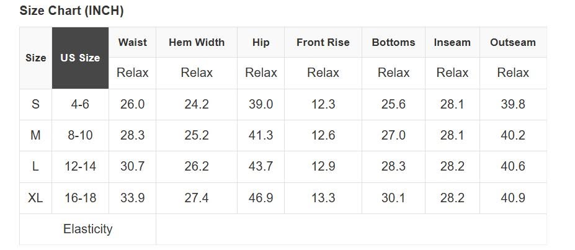Click the Hem Width column header

(197, 42)
